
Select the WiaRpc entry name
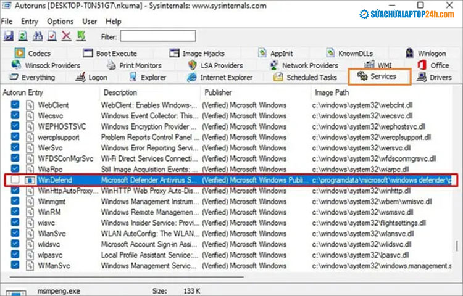50,169
